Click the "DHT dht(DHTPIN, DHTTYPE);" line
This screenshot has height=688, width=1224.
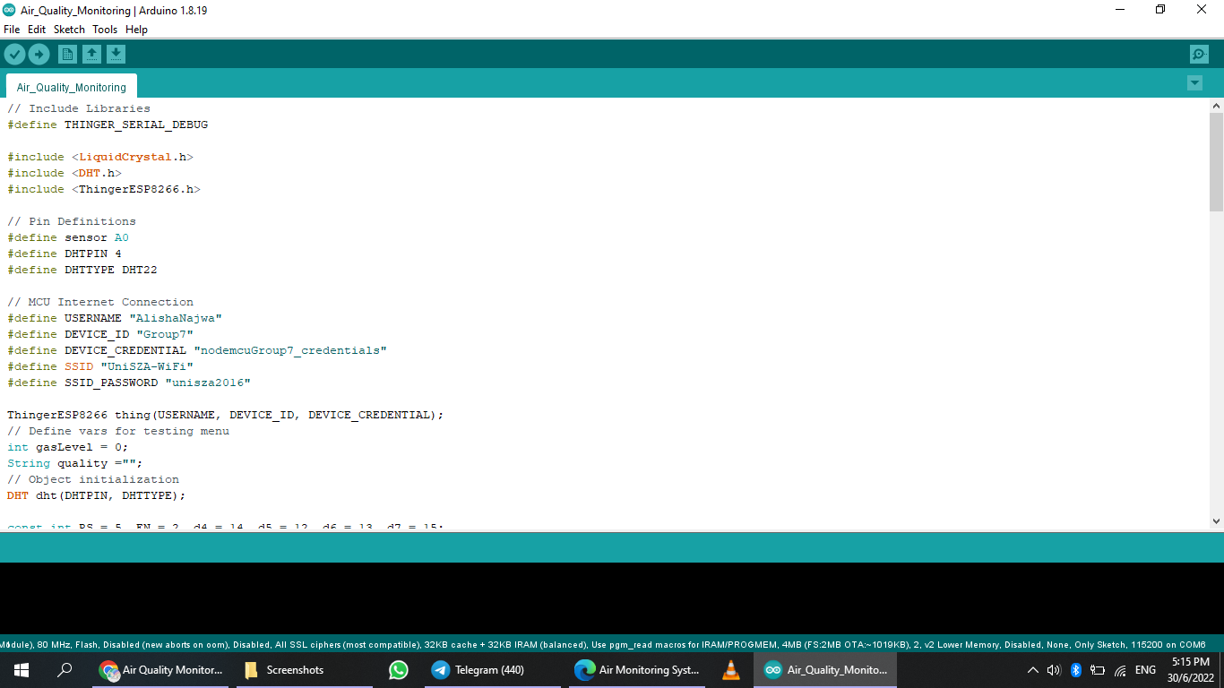tap(97, 495)
